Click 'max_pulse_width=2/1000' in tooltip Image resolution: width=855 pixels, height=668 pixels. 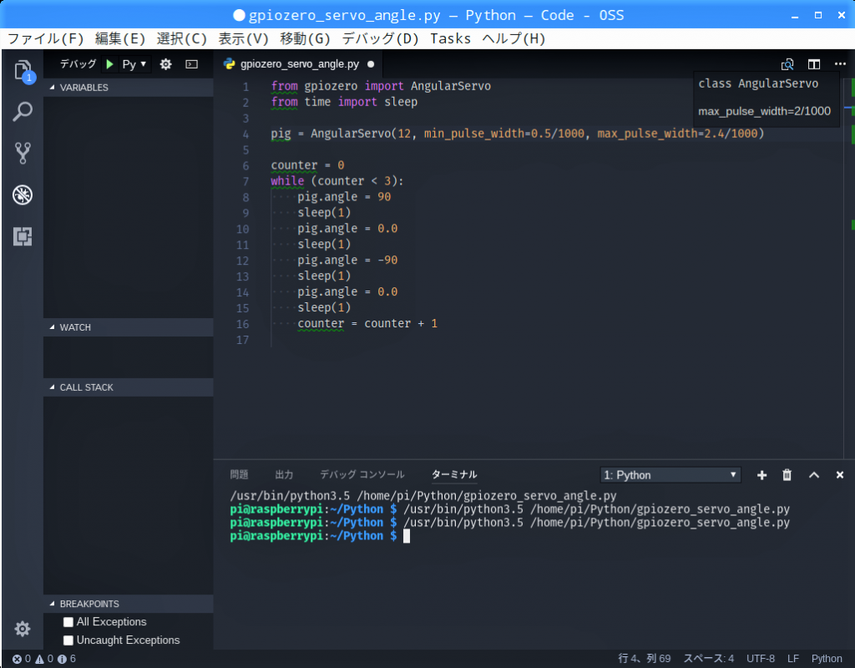coord(765,111)
